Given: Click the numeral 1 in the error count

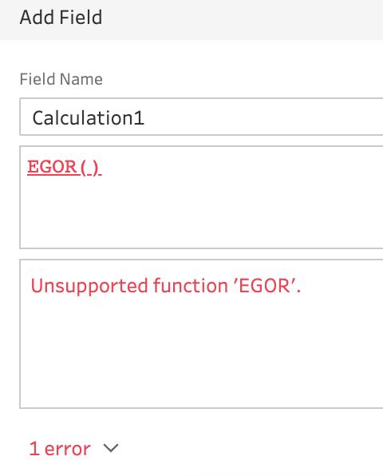Looking at the screenshot, I should tap(34, 448).
